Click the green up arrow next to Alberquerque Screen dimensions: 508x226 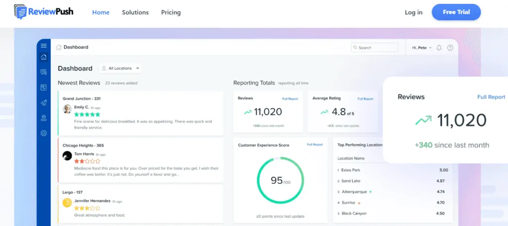pos(371,192)
